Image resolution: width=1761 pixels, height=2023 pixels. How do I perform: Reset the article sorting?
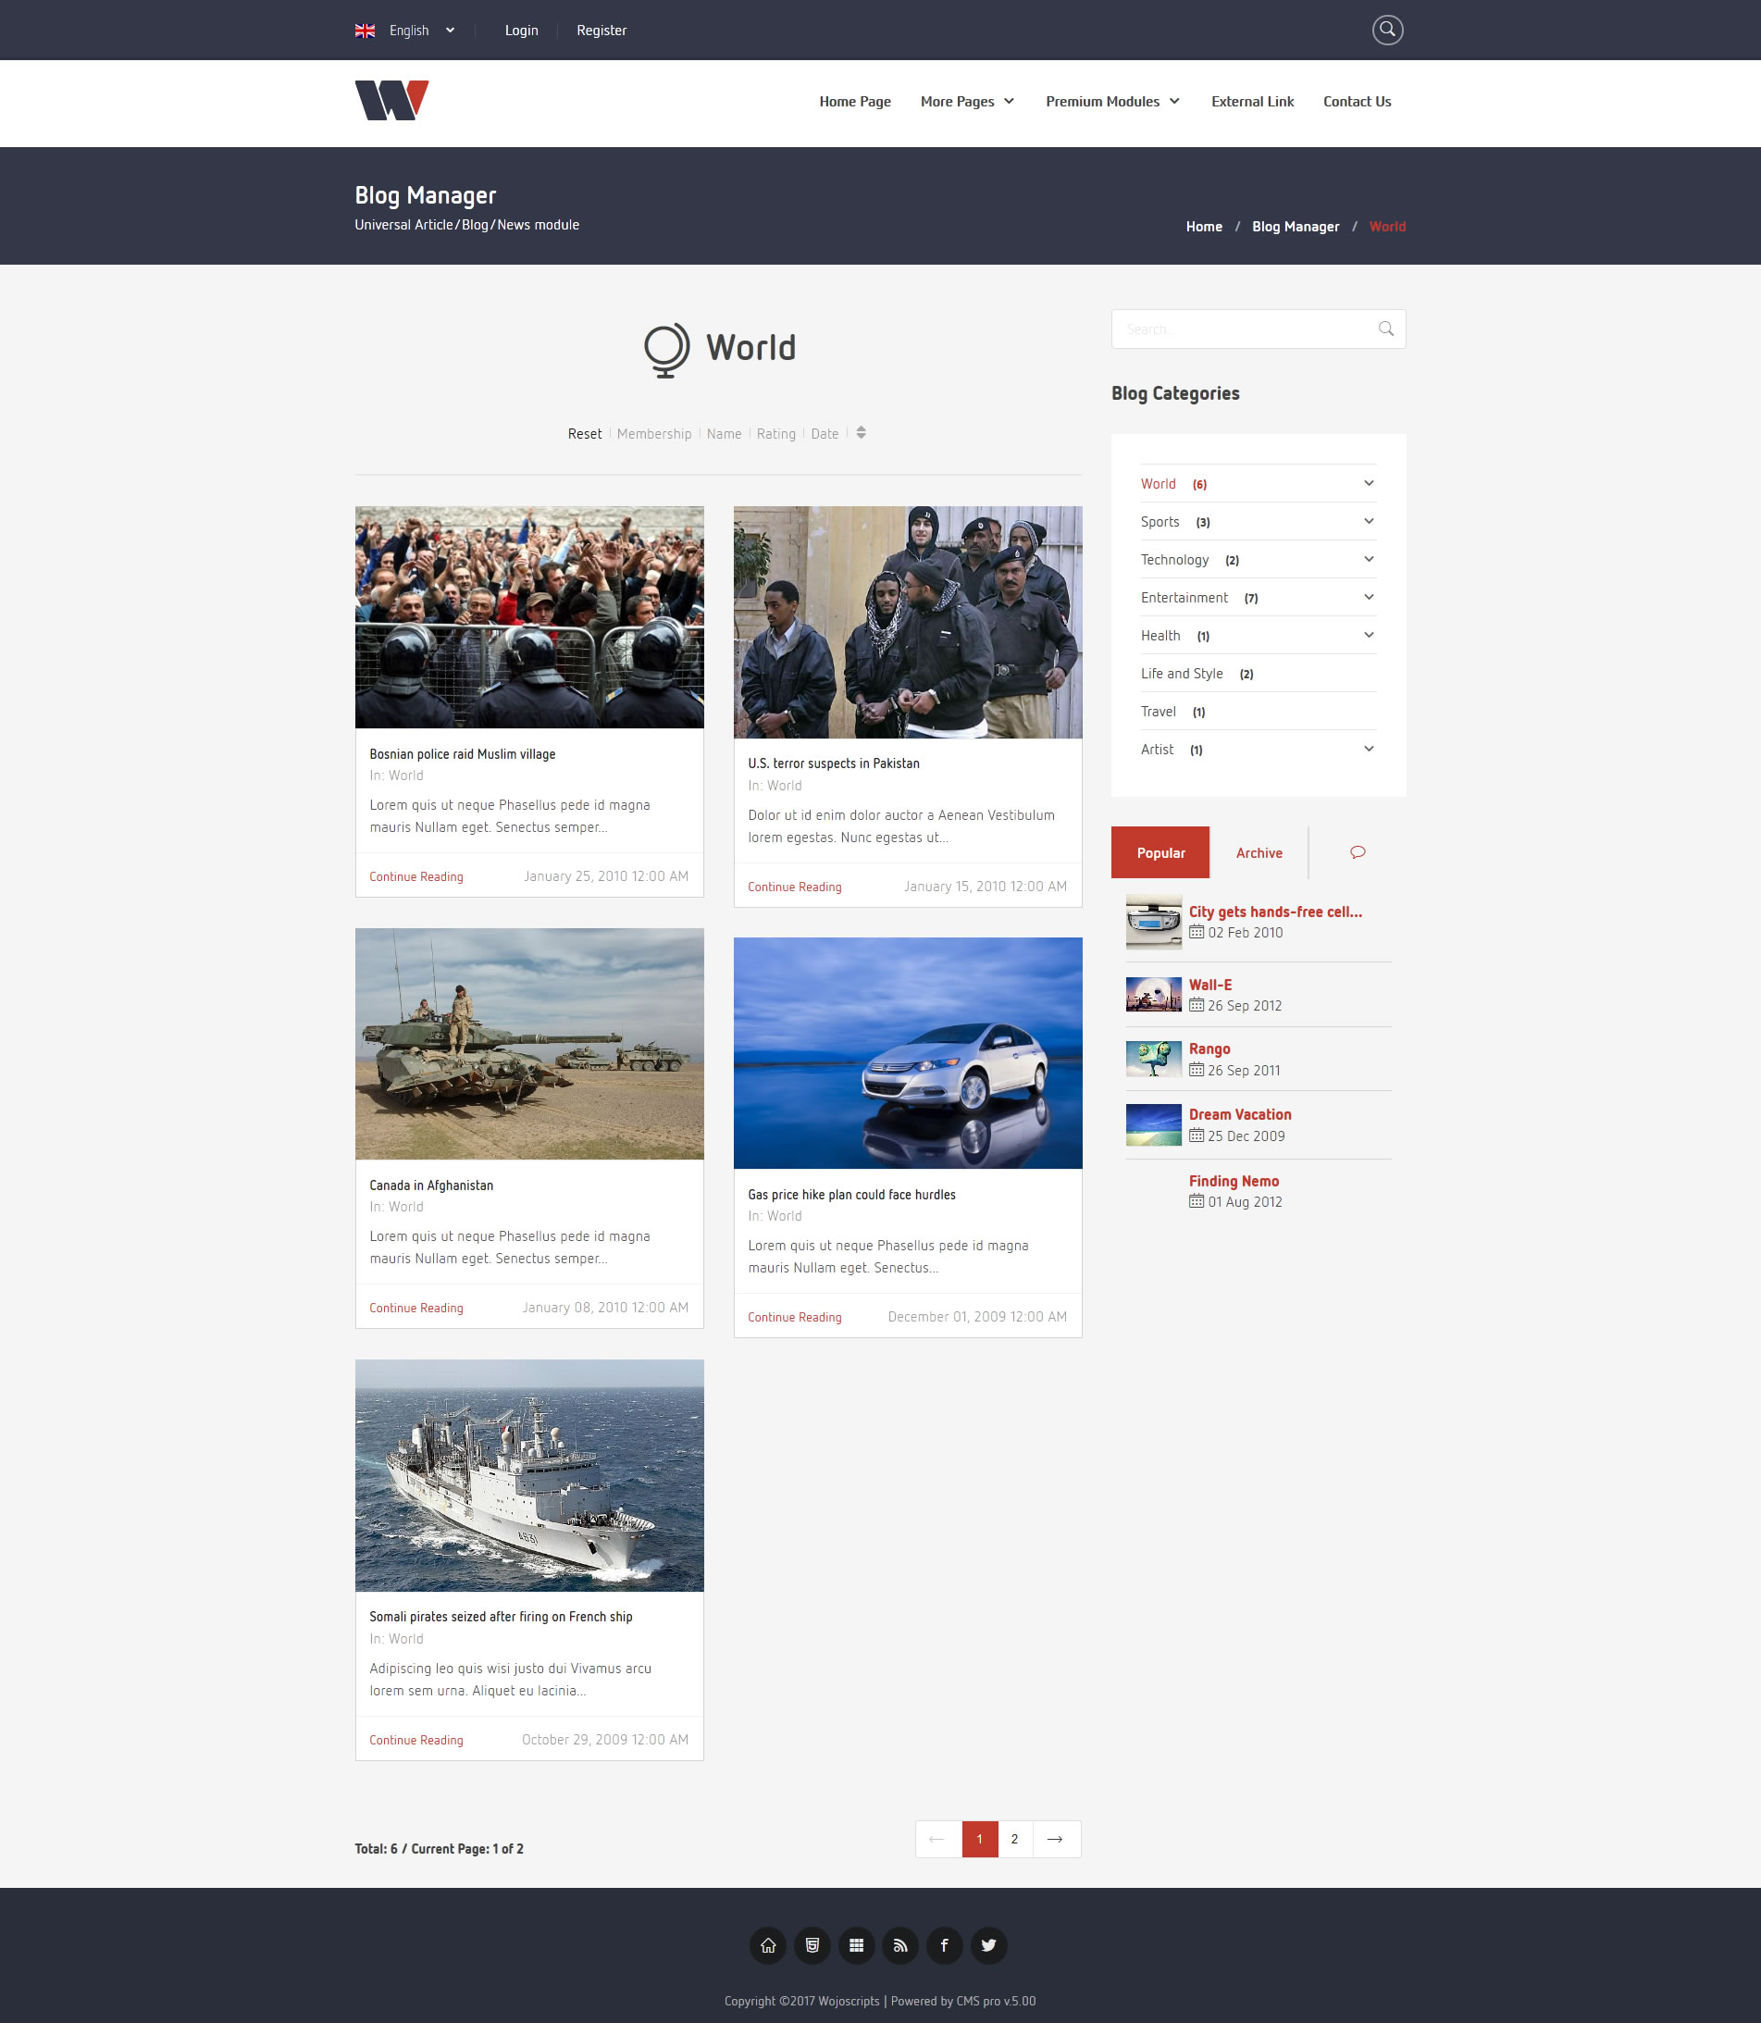(585, 434)
